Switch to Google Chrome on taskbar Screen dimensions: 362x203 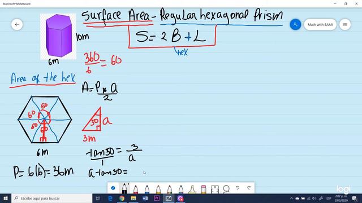tap(122, 198)
